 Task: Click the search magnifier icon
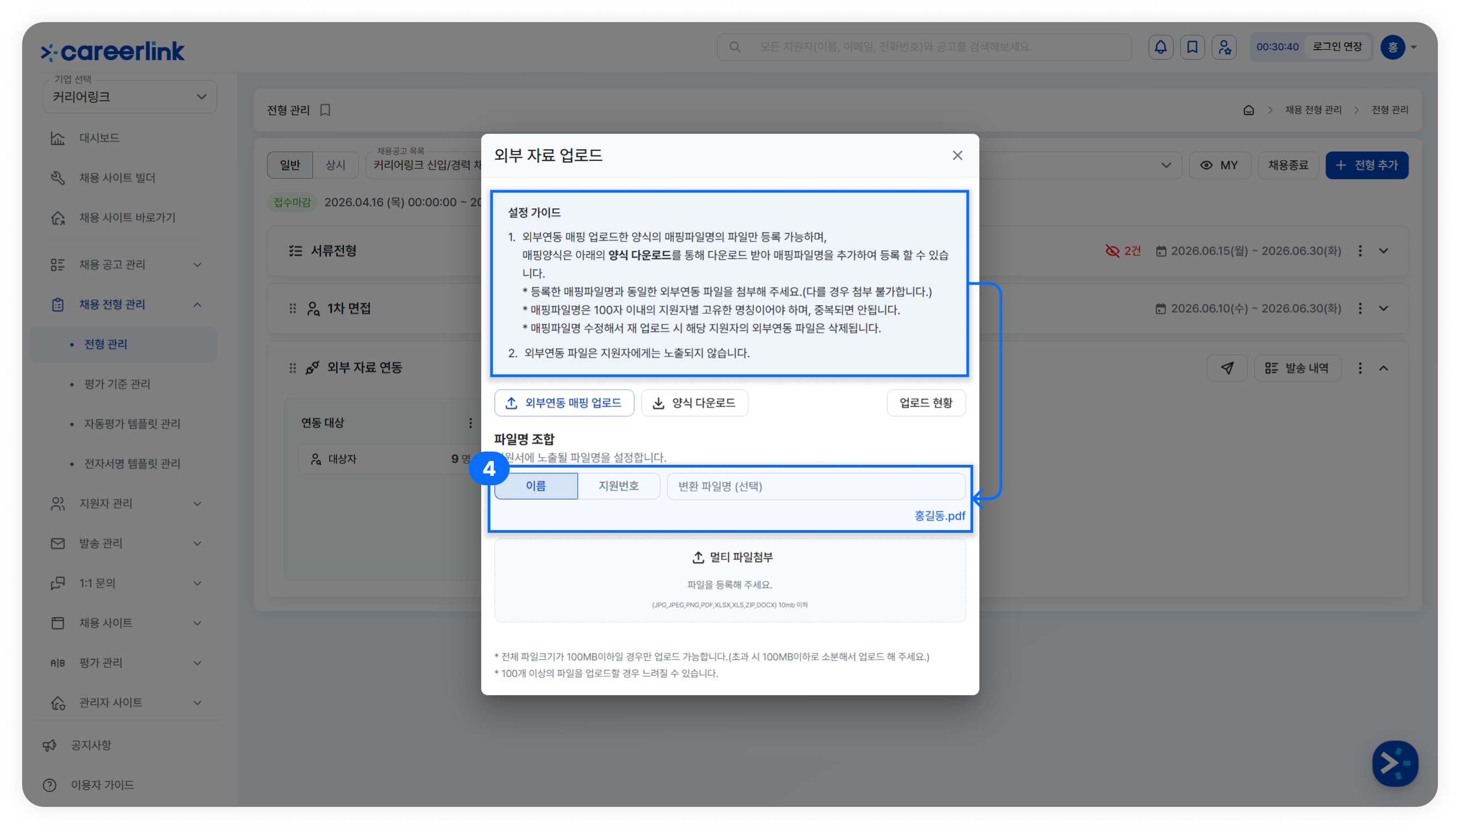735,48
